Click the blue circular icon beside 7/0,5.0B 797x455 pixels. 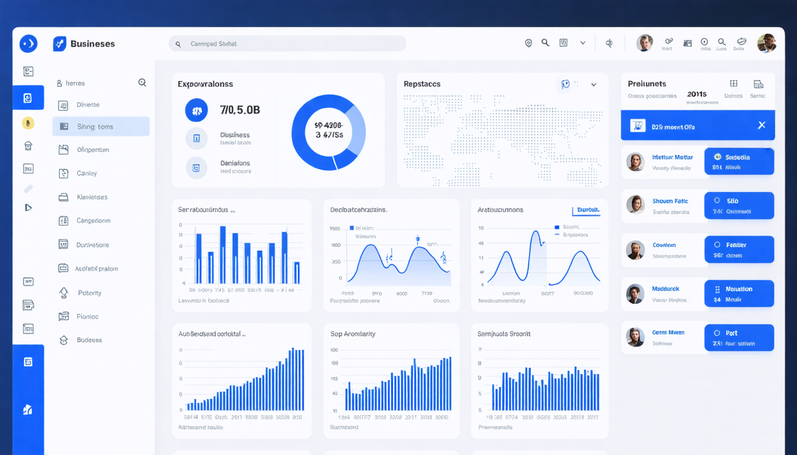click(x=196, y=110)
